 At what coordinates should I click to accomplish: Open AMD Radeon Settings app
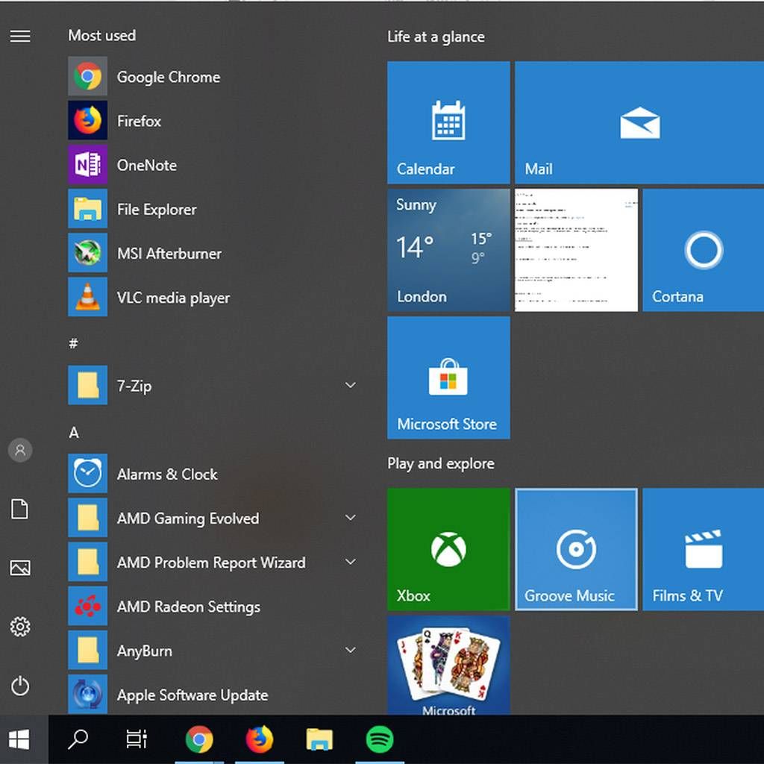[x=188, y=607]
